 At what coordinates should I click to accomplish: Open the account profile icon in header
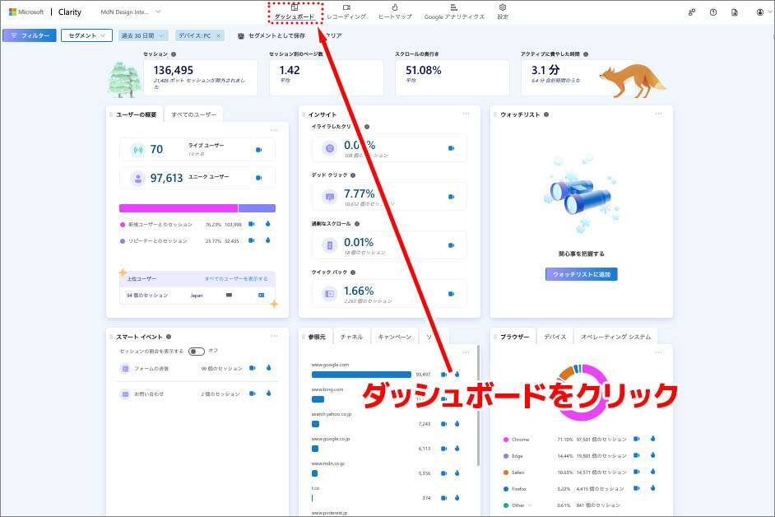click(x=759, y=12)
